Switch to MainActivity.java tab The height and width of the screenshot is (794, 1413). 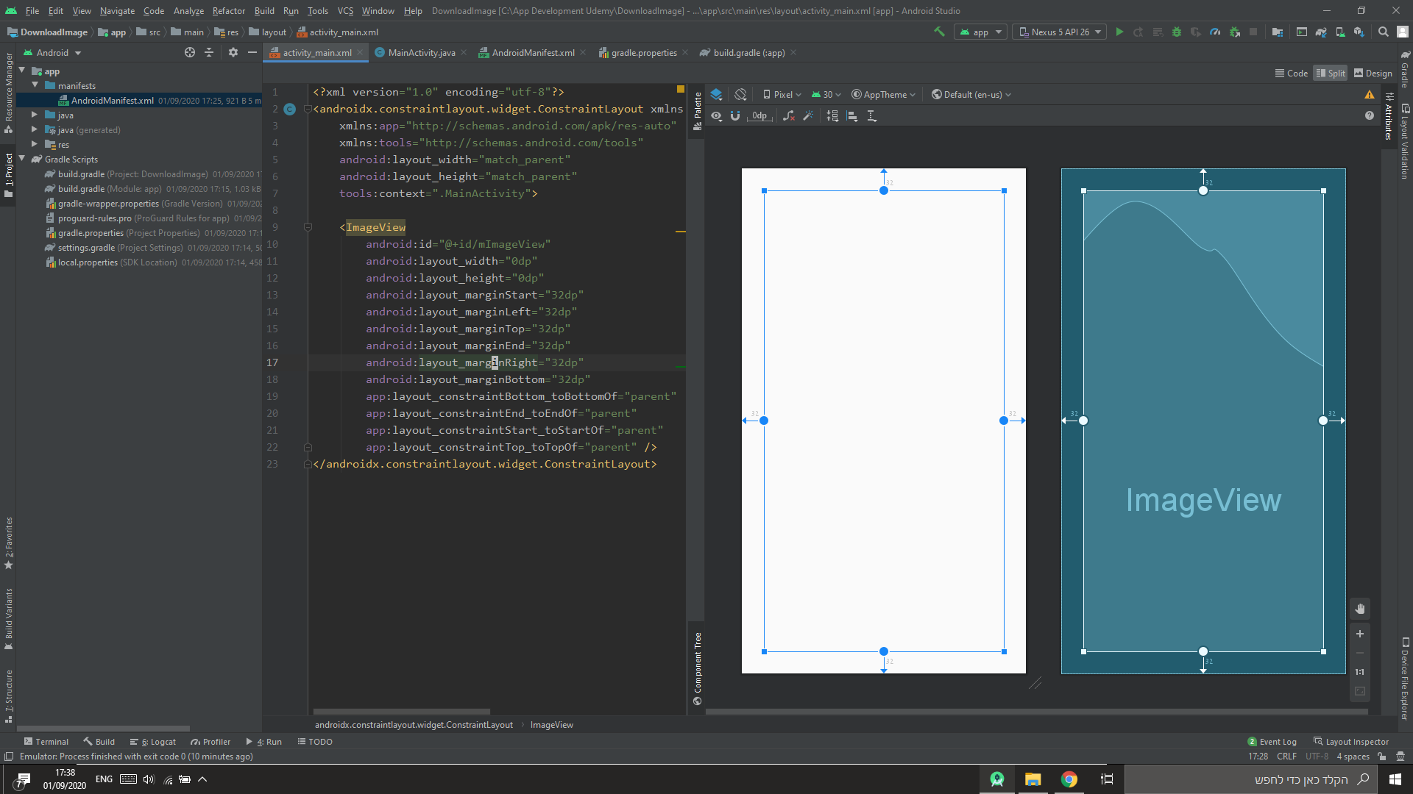point(420,52)
